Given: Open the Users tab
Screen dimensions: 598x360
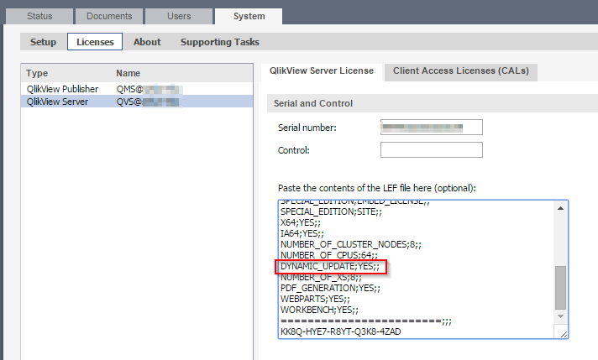Looking at the screenshot, I should 179,16.
